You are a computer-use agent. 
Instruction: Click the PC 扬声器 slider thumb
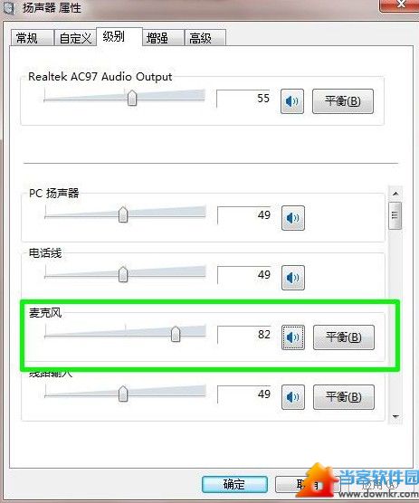point(123,214)
